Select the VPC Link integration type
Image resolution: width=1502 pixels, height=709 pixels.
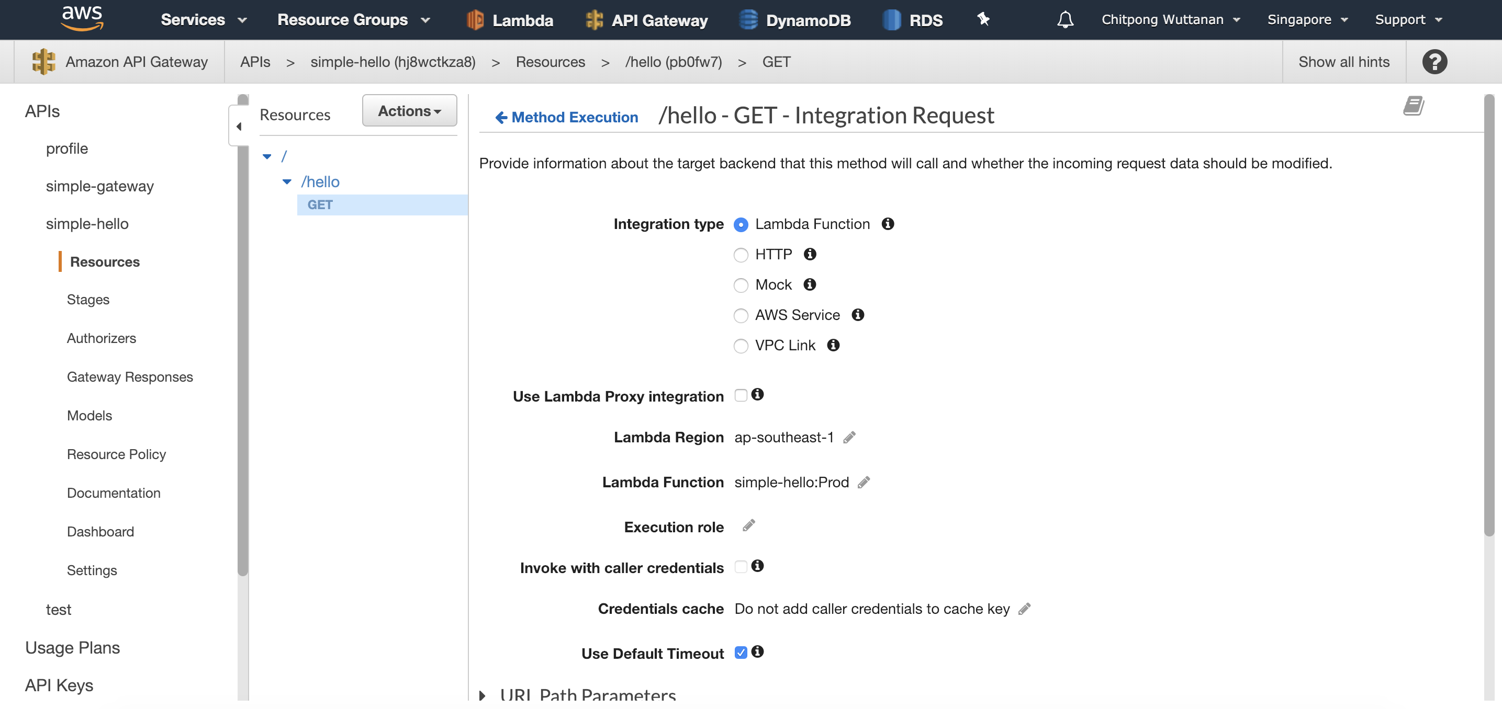[x=741, y=346]
